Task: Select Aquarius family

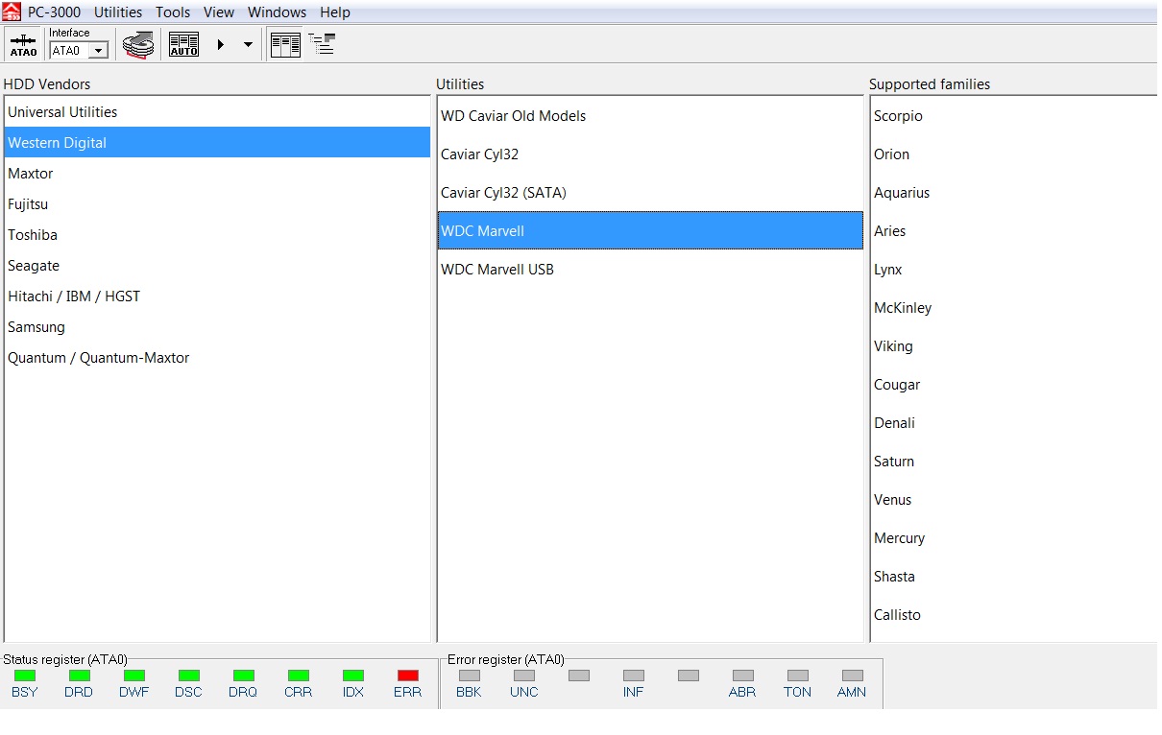Action: [x=1014, y=193]
